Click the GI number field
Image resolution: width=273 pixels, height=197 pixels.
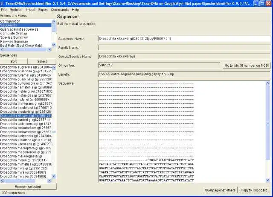(x=159, y=66)
